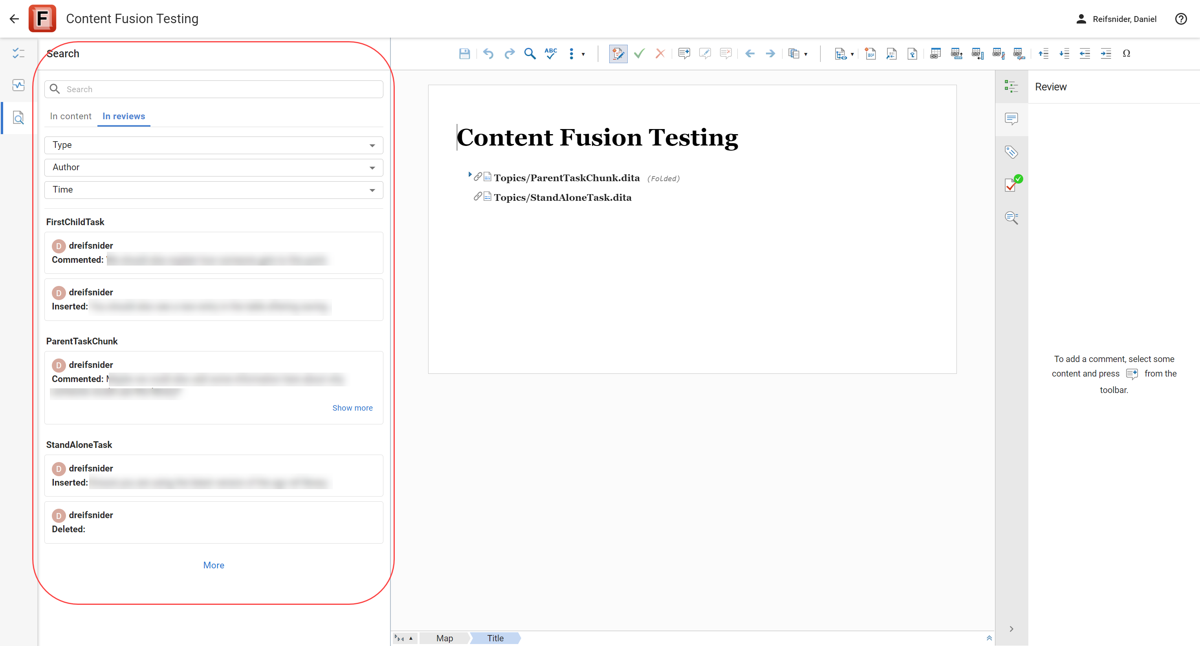
Task: Insert a relationship table column
Action: click(x=977, y=53)
